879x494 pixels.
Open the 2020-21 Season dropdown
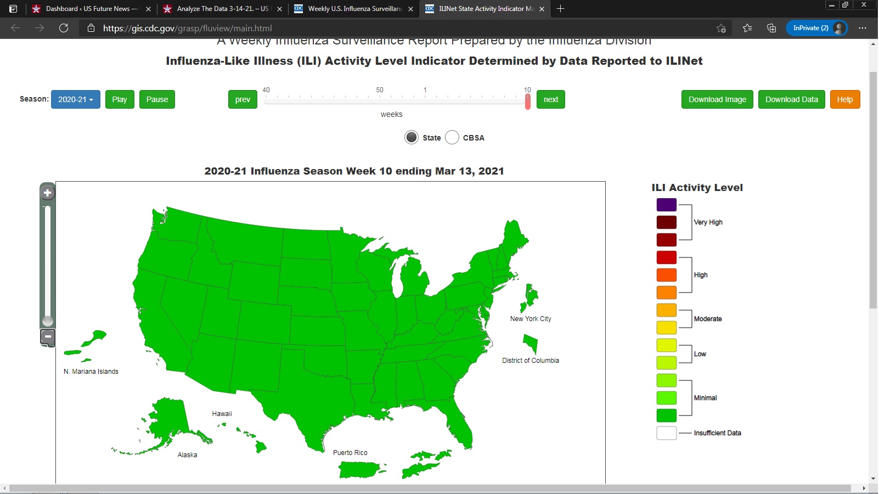(76, 99)
